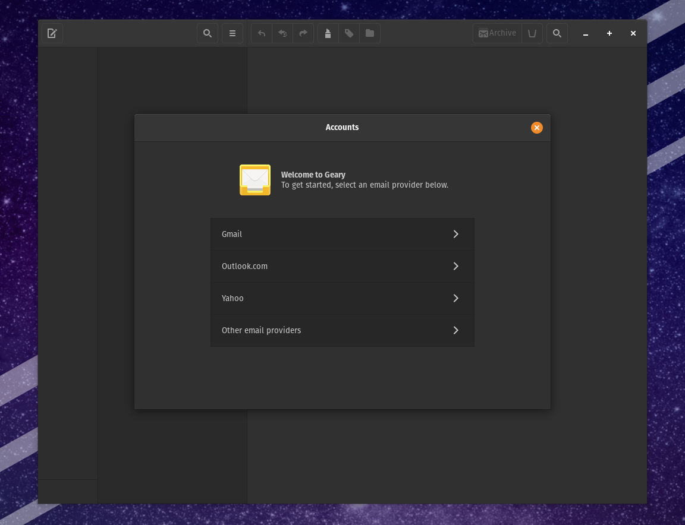Expand the Outlook.com row chevron
Viewport: 685px width, 525px height.
[455, 266]
